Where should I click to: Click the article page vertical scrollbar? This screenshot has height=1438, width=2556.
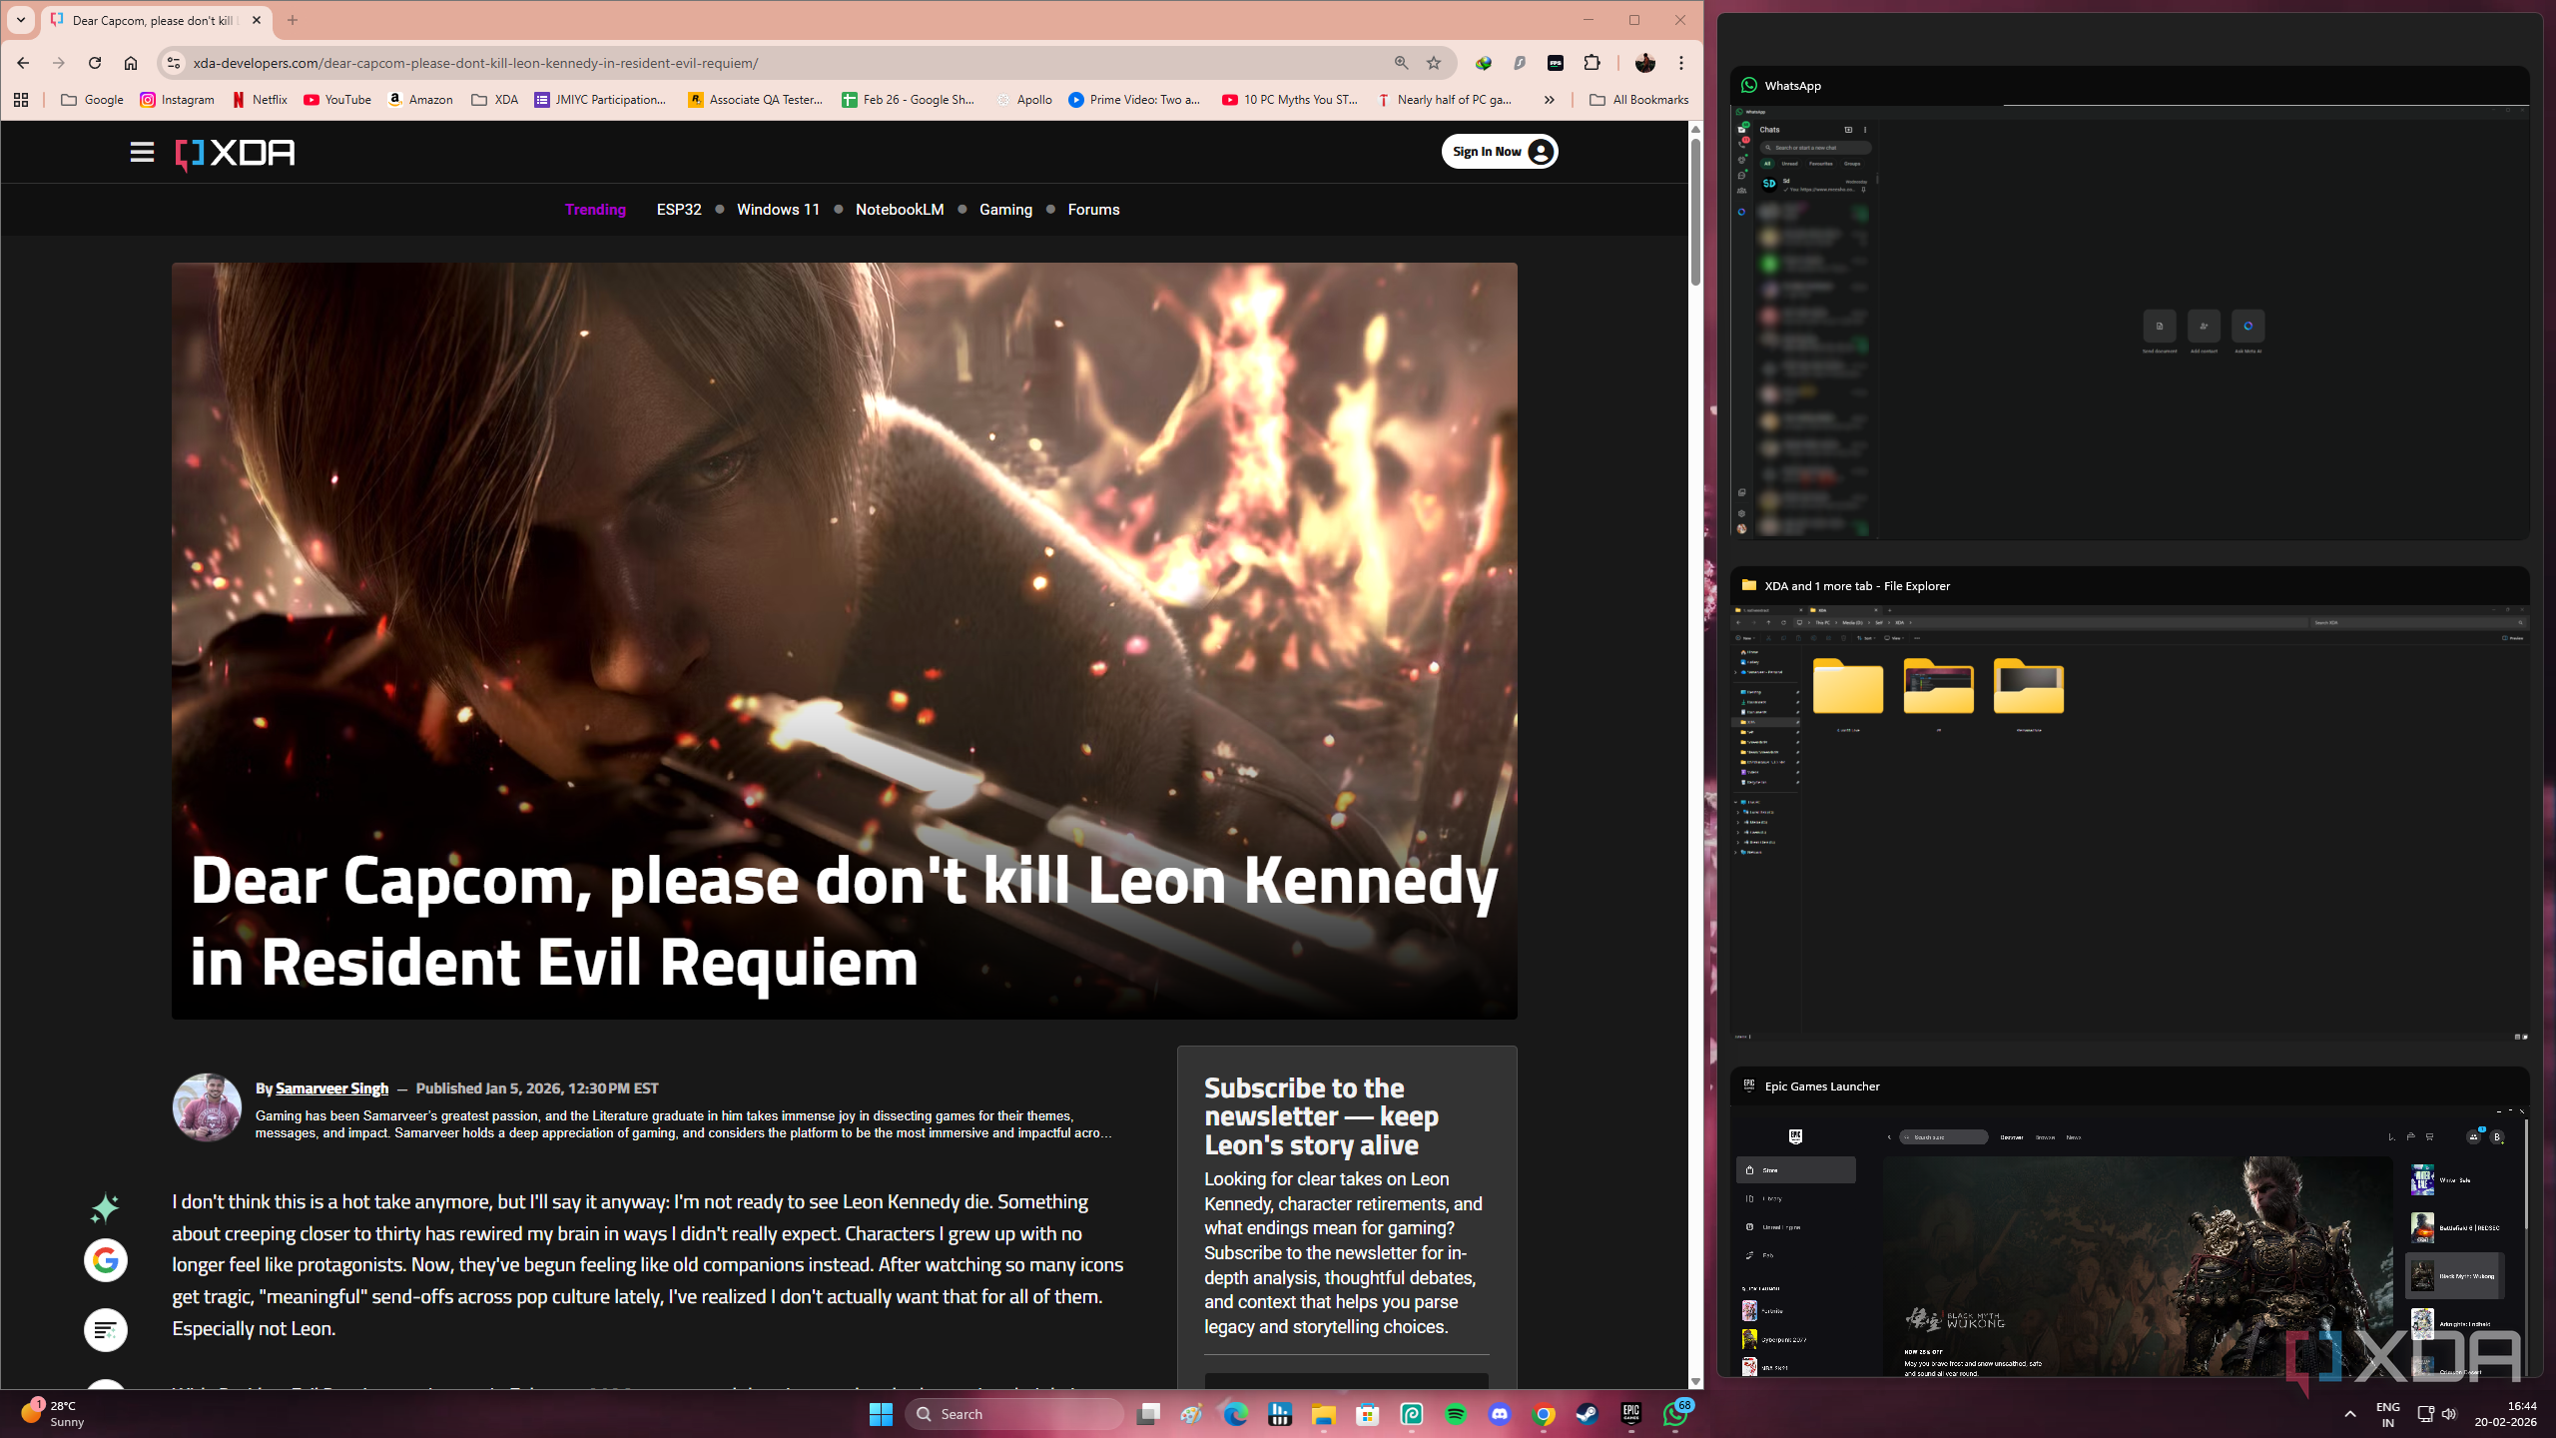coord(1695,212)
